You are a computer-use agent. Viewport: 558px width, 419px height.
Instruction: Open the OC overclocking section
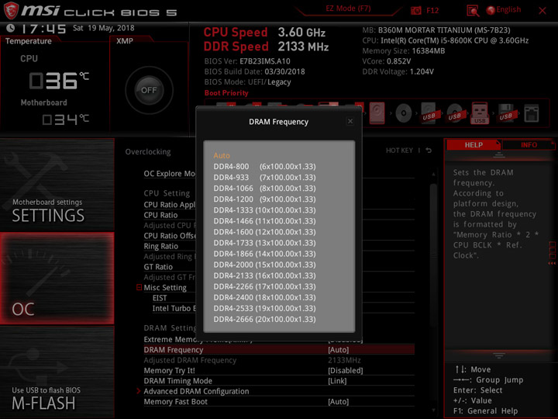(57, 279)
